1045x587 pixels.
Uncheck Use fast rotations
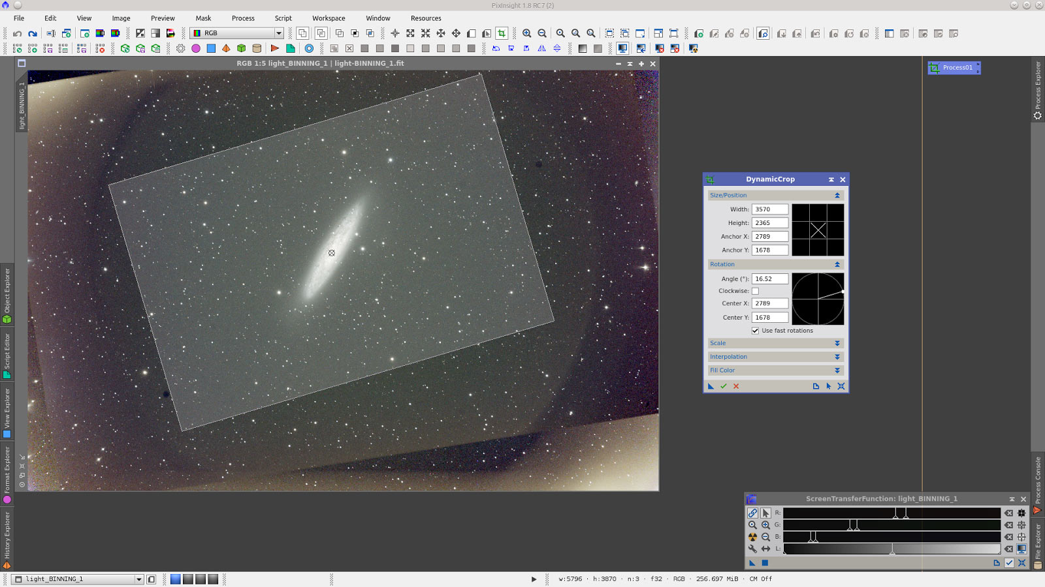pyautogui.click(x=756, y=331)
